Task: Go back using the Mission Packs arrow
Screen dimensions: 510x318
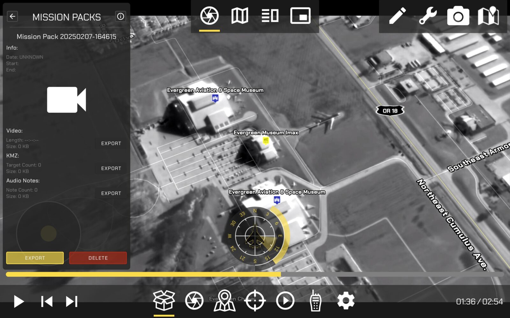Action: [12, 17]
